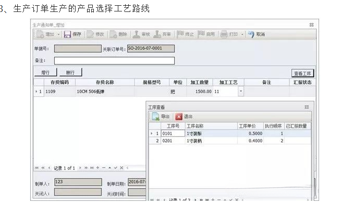The height and width of the screenshot is (204, 354).
Task: Click the 加工工艺 column header
Action: point(228,82)
